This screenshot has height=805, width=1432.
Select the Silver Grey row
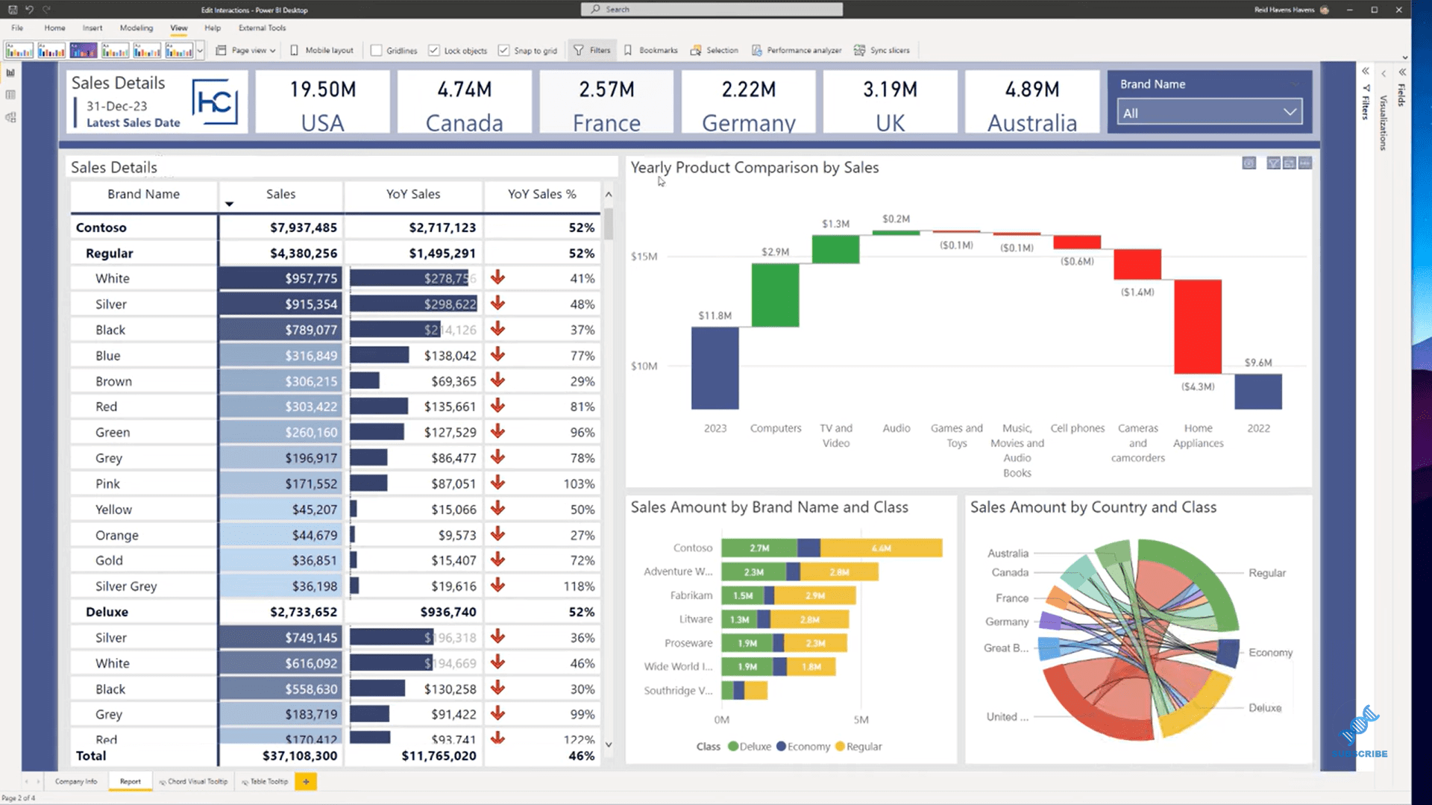click(335, 586)
